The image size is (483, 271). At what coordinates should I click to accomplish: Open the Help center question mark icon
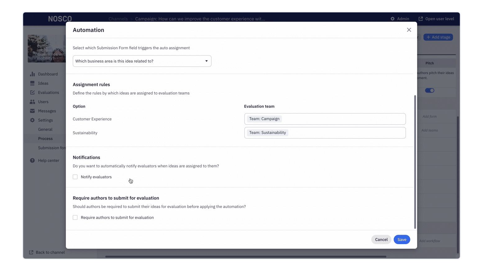point(32,160)
